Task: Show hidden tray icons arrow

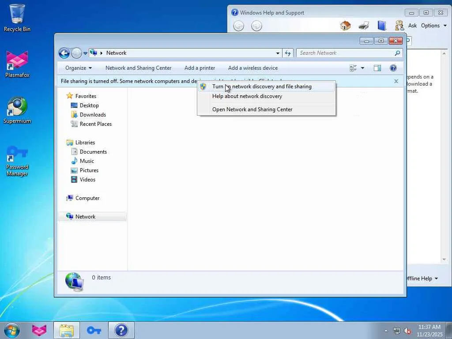Action: pyautogui.click(x=386, y=331)
